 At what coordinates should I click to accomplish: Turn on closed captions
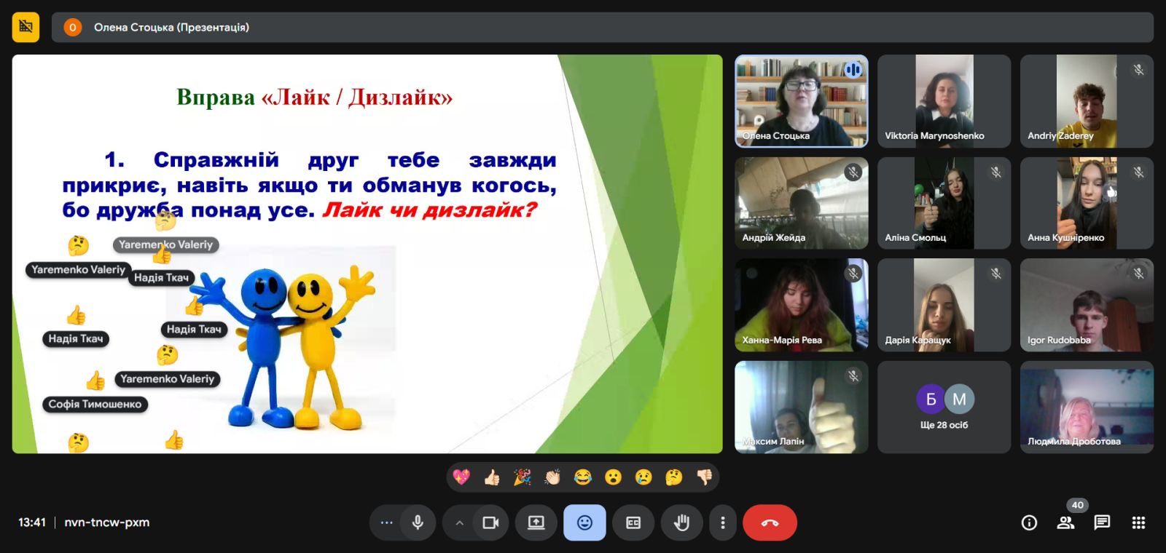point(633,522)
